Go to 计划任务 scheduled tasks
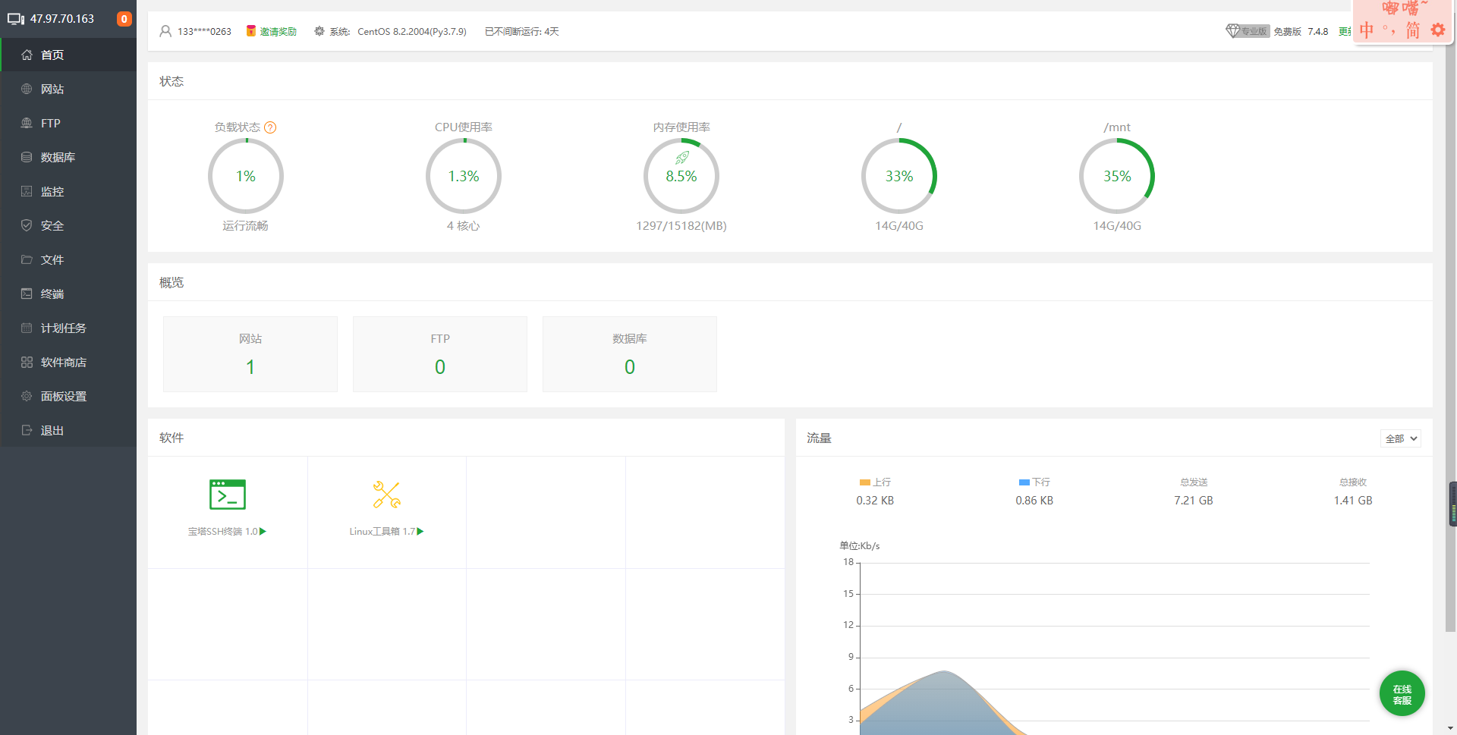This screenshot has width=1457, height=735. [68, 328]
